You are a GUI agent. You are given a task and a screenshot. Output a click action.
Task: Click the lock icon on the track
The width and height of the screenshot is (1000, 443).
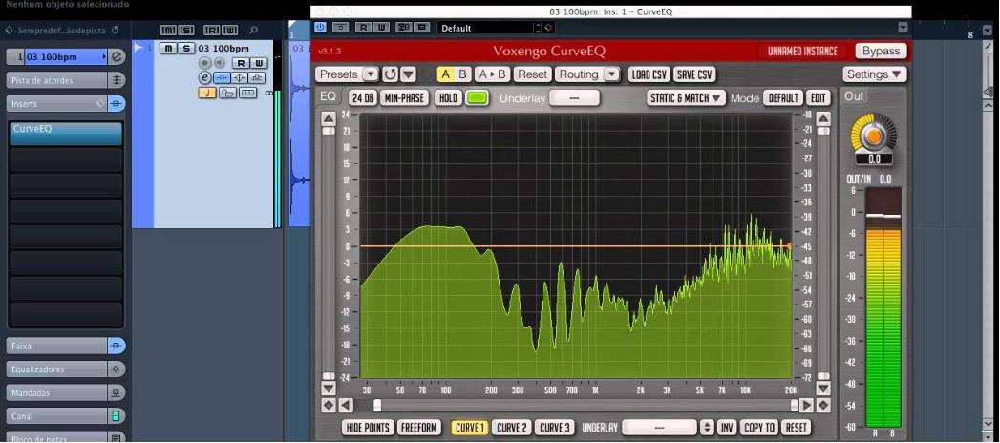(x=228, y=93)
